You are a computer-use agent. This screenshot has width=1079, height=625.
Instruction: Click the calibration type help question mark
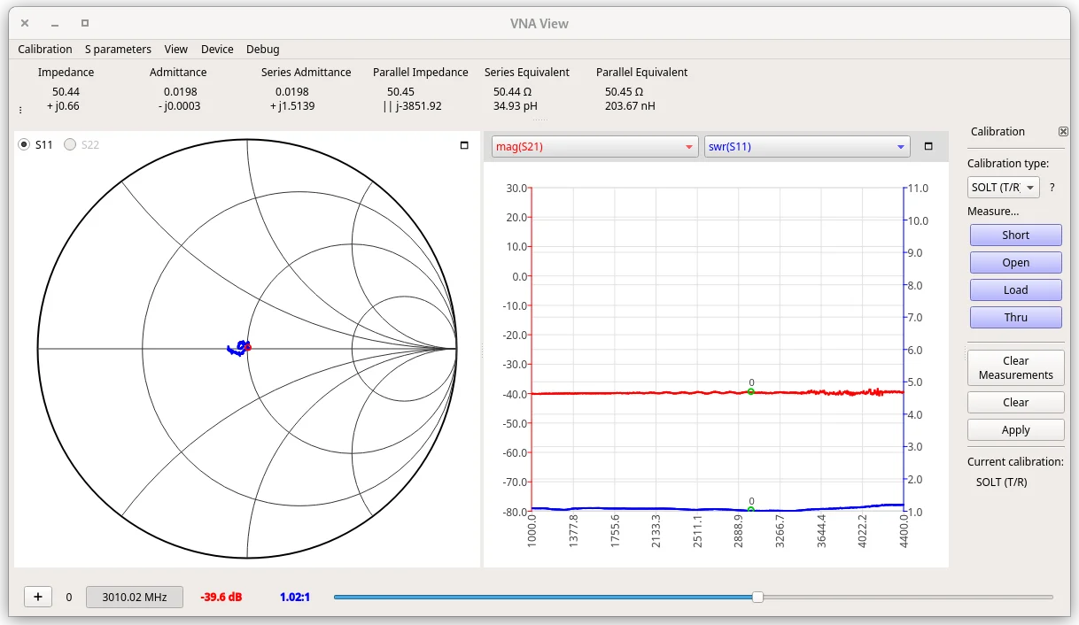coord(1052,187)
